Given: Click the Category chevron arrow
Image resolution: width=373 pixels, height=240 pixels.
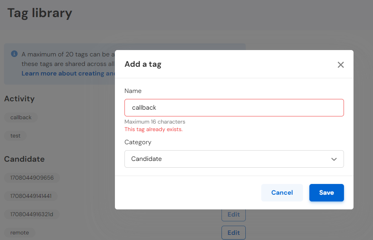Looking at the screenshot, I should pyautogui.click(x=334, y=159).
